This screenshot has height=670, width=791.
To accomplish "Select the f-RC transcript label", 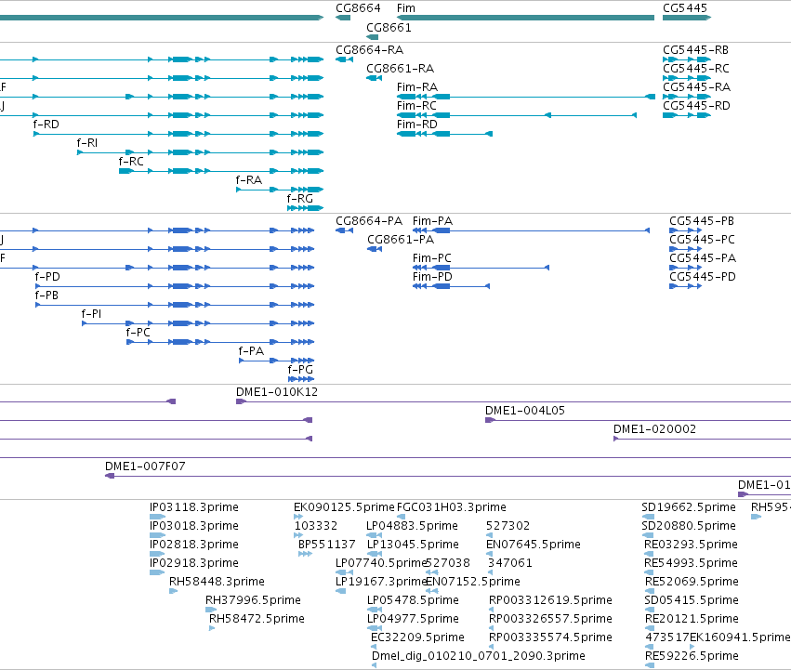I will [131, 162].
